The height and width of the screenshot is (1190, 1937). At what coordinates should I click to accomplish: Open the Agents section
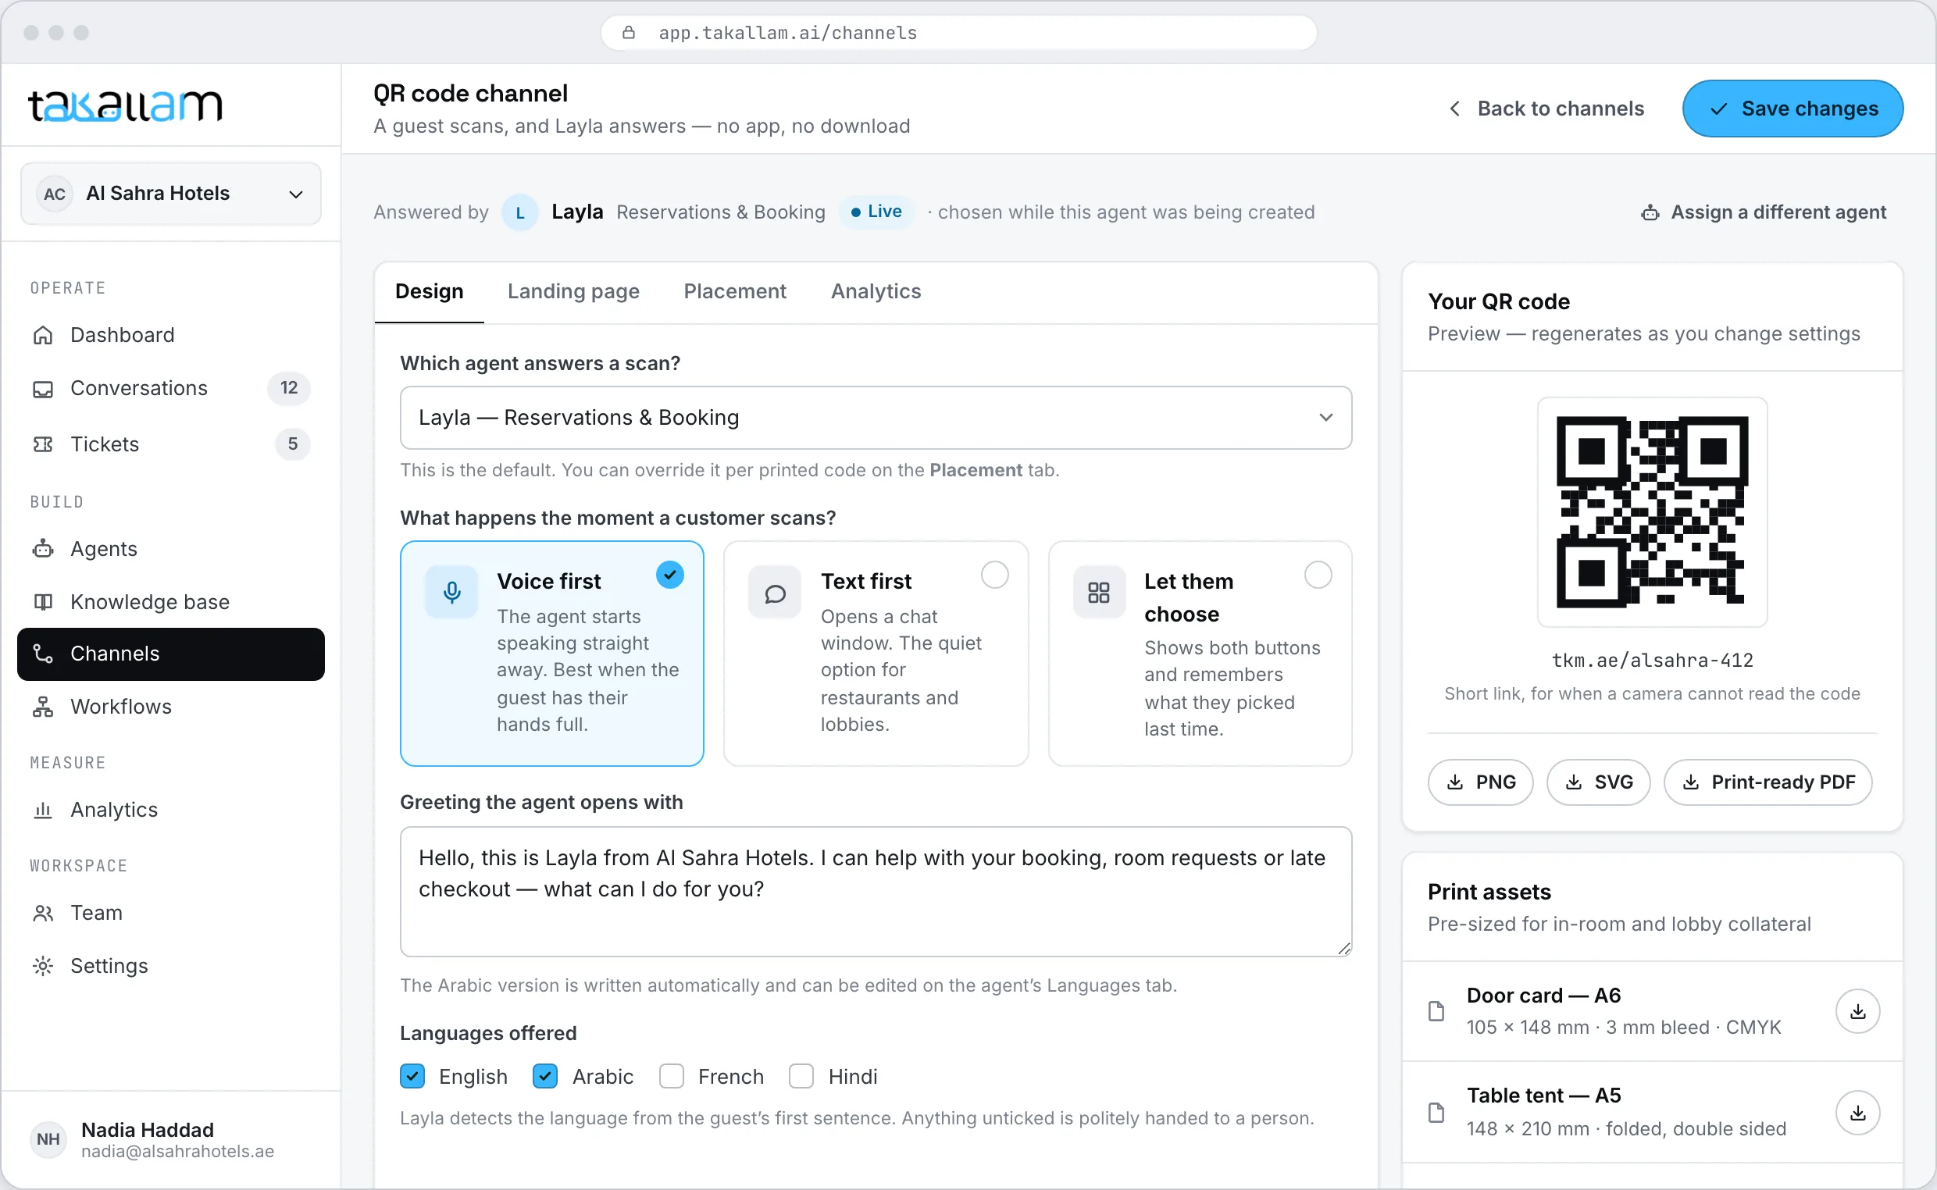170,549
